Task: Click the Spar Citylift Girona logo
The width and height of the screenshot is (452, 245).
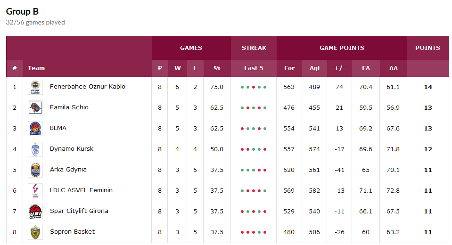Action: [x=35, y=212]
